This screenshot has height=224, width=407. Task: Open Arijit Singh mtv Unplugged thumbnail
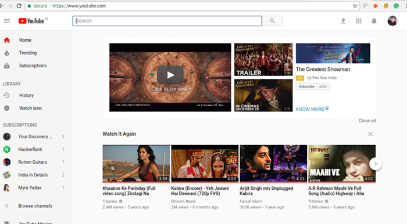(273, 164)
